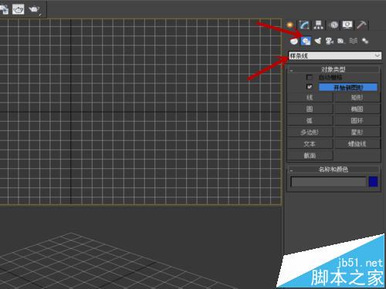Choose the 圆环 donut shape button
The image size is (386, 289).
pyautogui.click(x=357, y=120)
